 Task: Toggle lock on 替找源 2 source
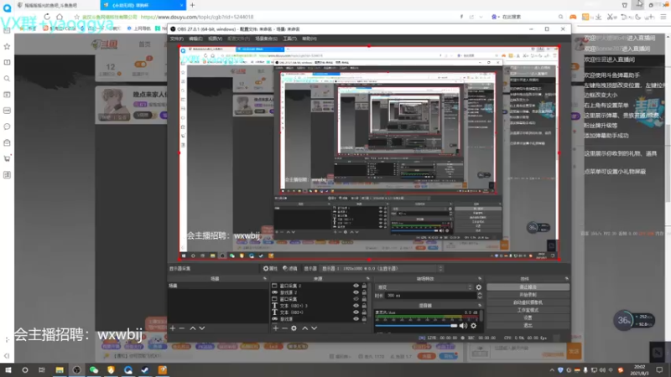pos(364,292)
